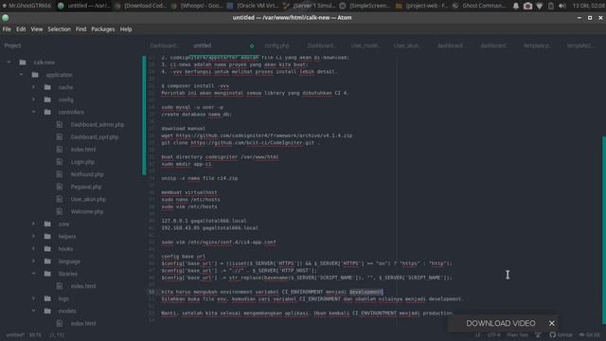
Task: Click the core folder icon
Action: tap(47, 224)
